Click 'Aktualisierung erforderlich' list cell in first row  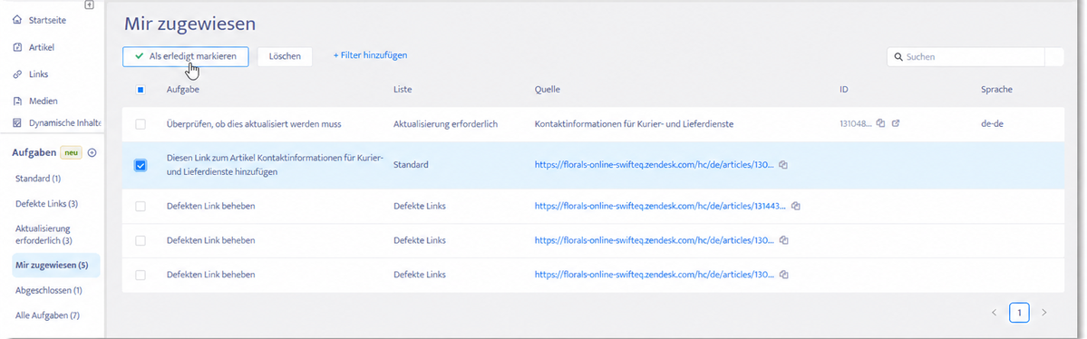(x=446, y=124)
